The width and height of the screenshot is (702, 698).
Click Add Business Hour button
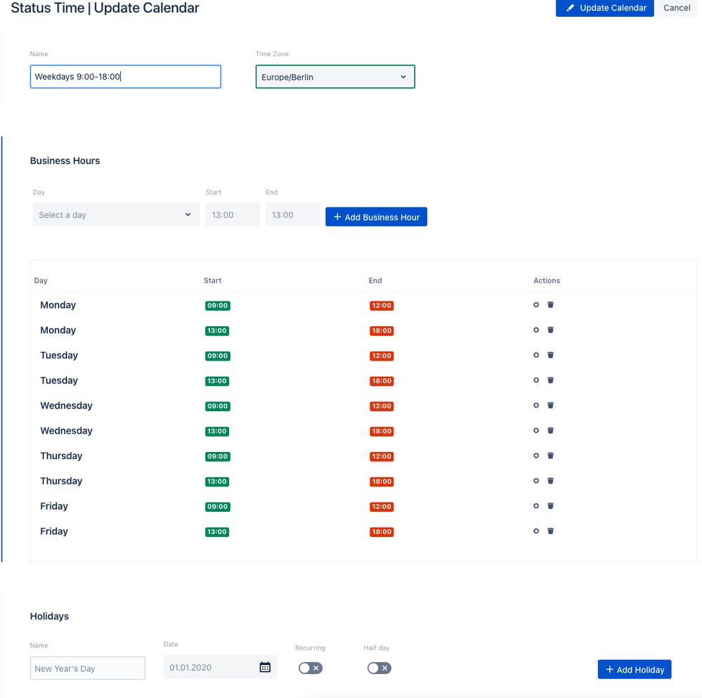(x=376, y=216)
